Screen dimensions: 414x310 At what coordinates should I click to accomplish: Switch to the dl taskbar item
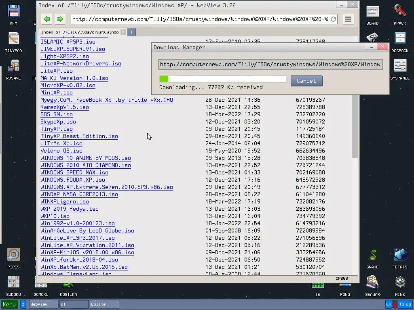click(x=74, y=304)
